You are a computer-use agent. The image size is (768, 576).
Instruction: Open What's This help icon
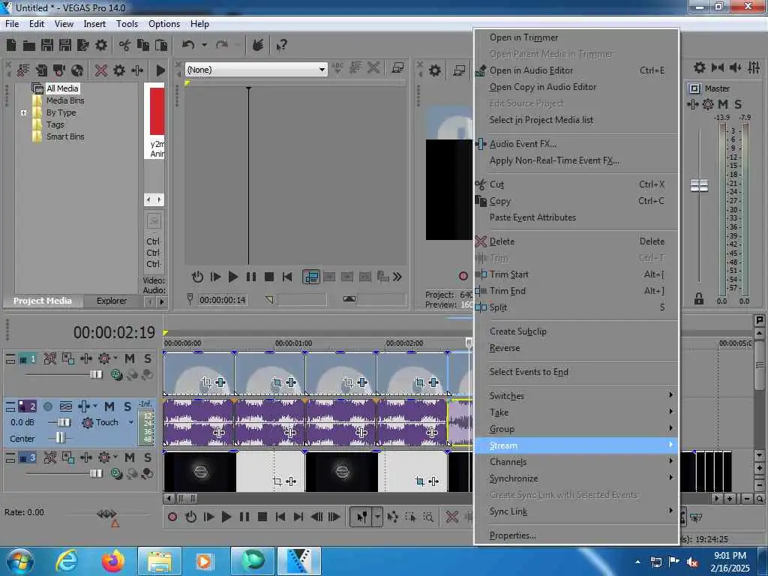[x=281, y=46]
